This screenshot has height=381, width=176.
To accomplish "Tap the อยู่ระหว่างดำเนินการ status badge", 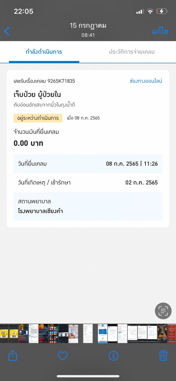I will click(x=38, y=118).
